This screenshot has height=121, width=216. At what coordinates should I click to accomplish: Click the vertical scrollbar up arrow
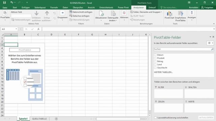tap(150, 35)
